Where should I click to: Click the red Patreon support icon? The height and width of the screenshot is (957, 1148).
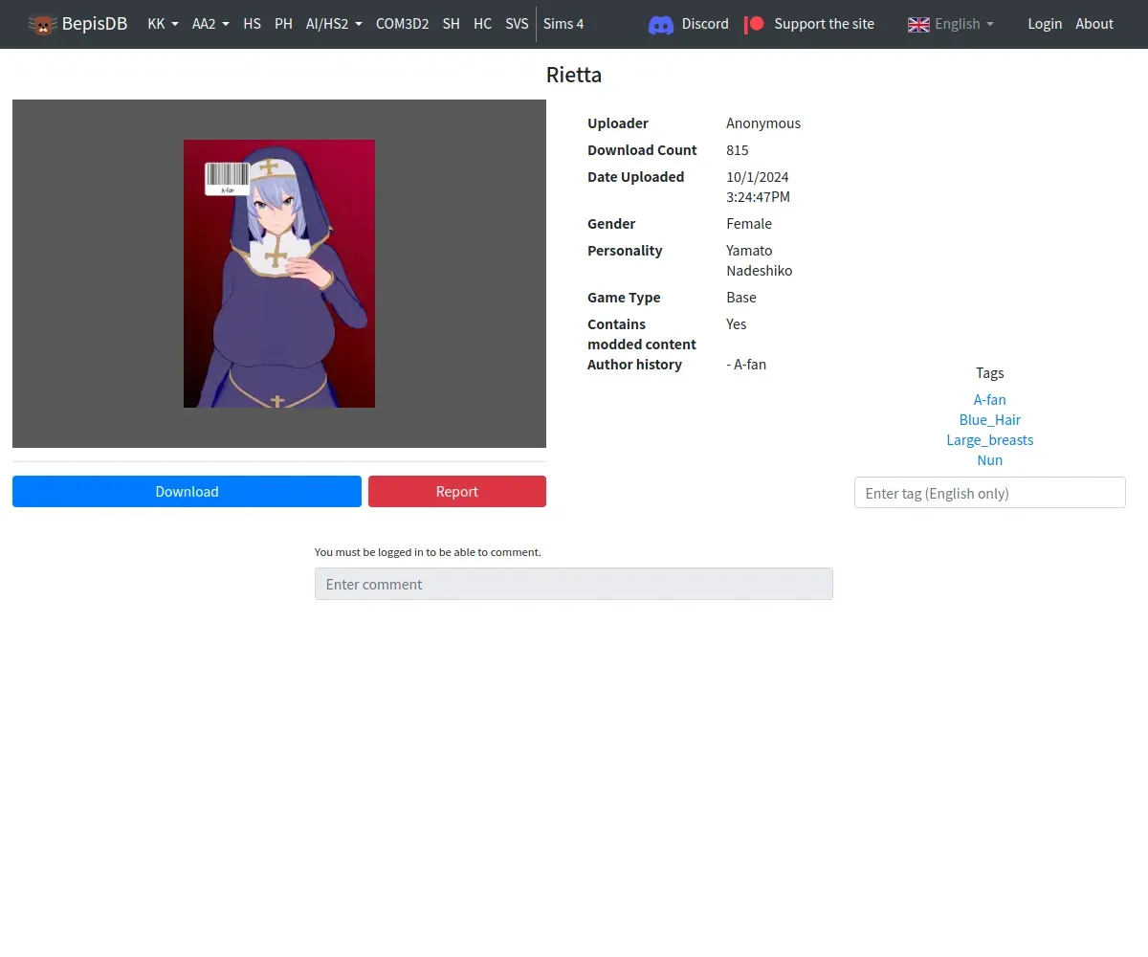755,24
